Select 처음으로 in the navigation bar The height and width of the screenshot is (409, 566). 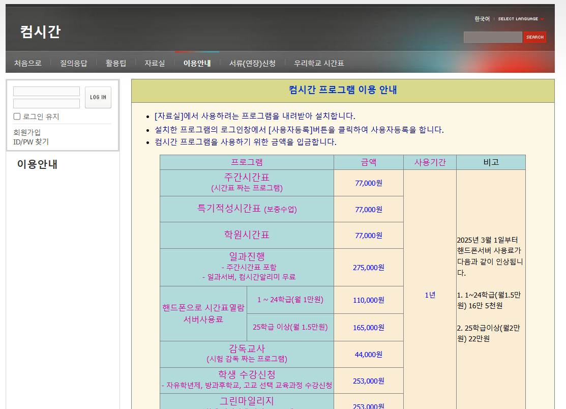pos(27,63)
